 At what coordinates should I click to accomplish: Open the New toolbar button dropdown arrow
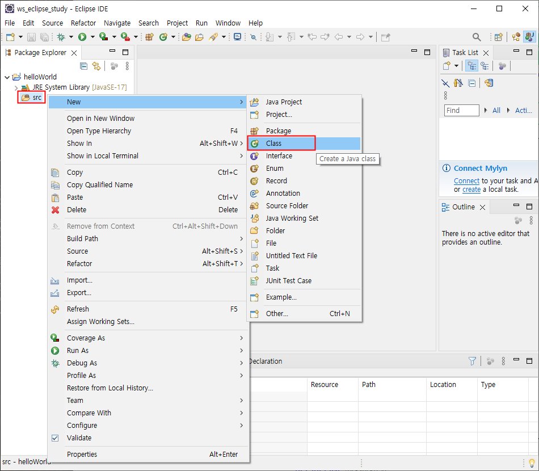point(20,37)
